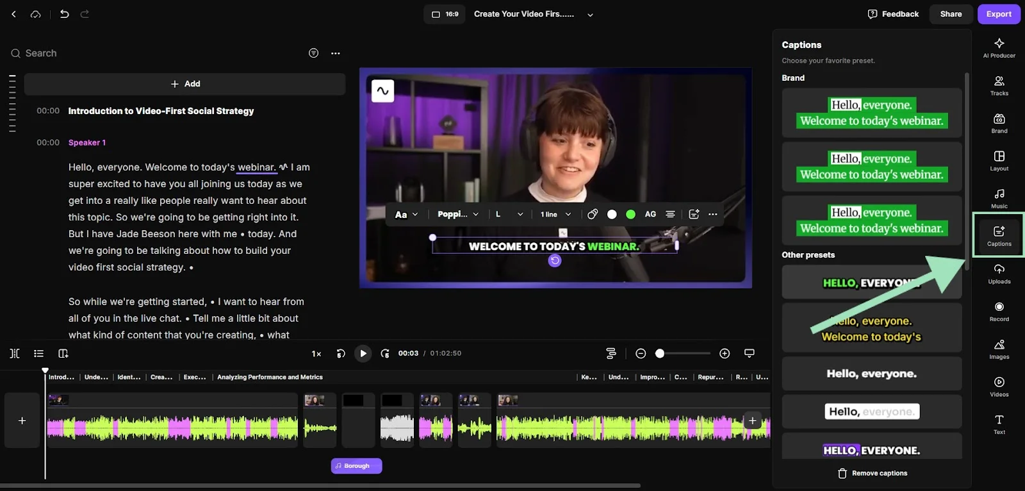
Task: Change the 1x playback speed
Action: (x=316, y=353)
